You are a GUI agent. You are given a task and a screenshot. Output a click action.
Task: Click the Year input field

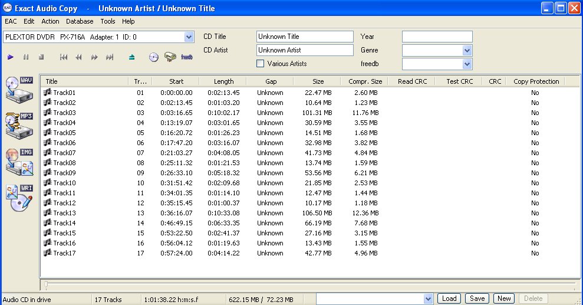pyautogui.click(x=437, y=37)
